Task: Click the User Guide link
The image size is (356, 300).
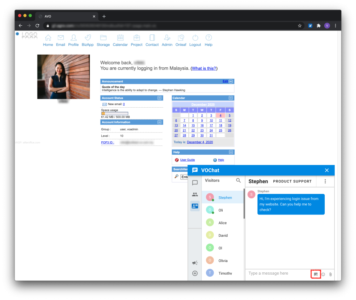Action: pyautogui.click(x=187, y=160)
